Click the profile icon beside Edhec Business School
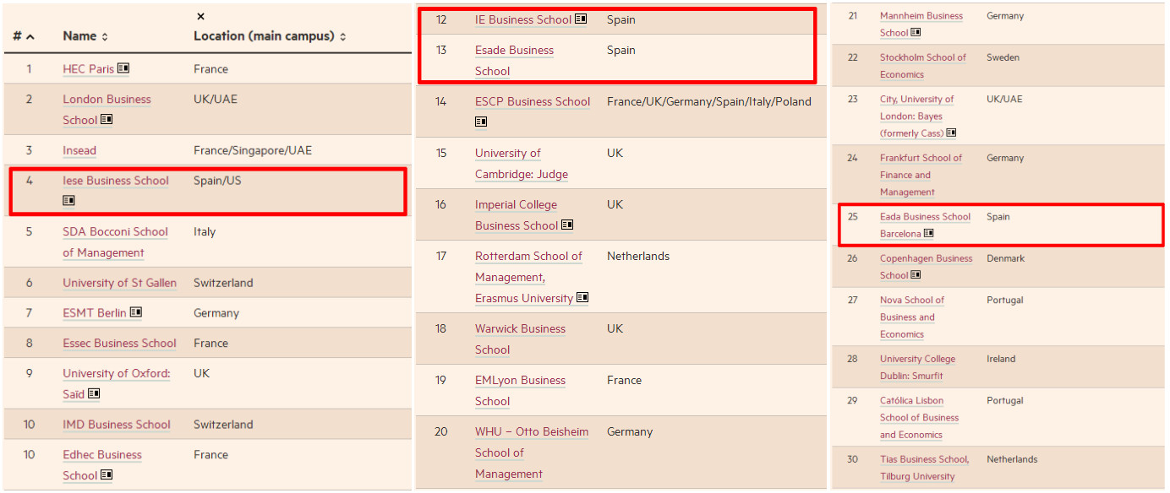The image size is (1170, 493). 107,474
